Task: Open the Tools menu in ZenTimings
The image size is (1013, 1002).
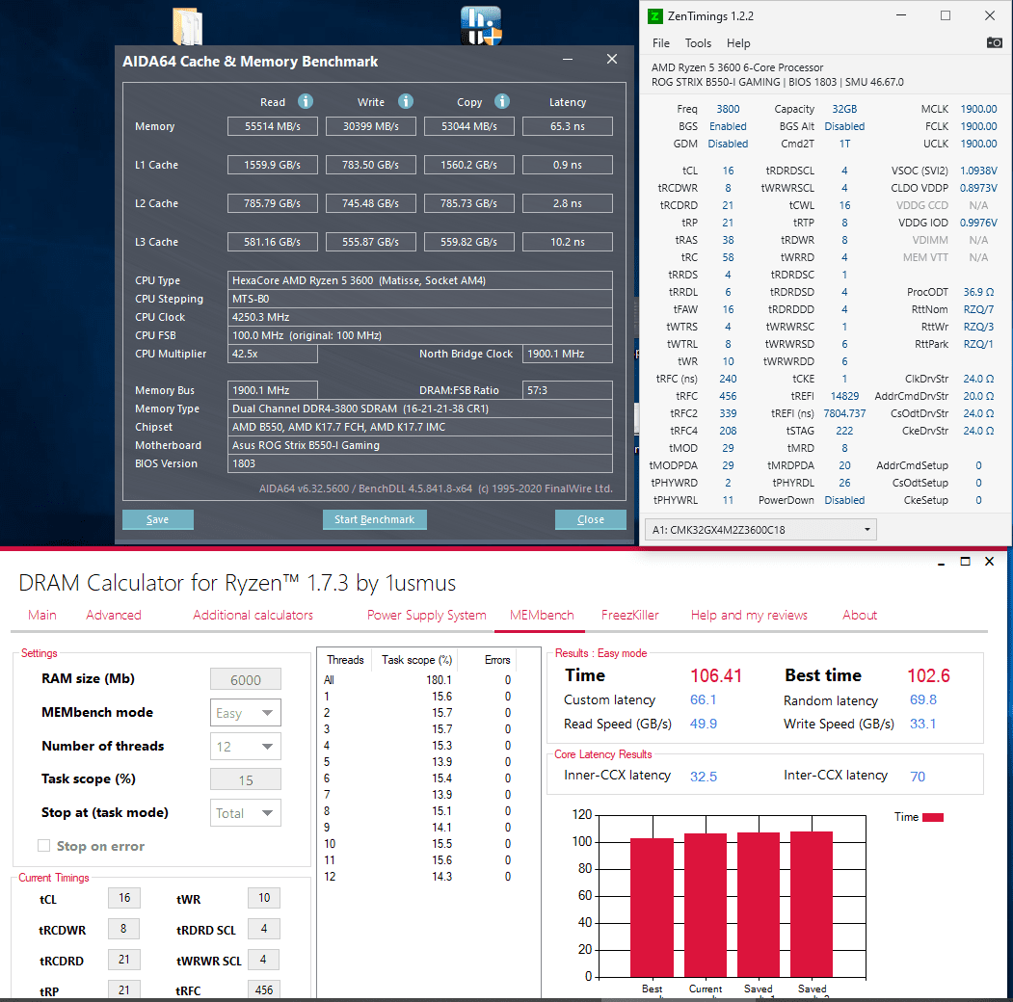Action: [698, 43]
